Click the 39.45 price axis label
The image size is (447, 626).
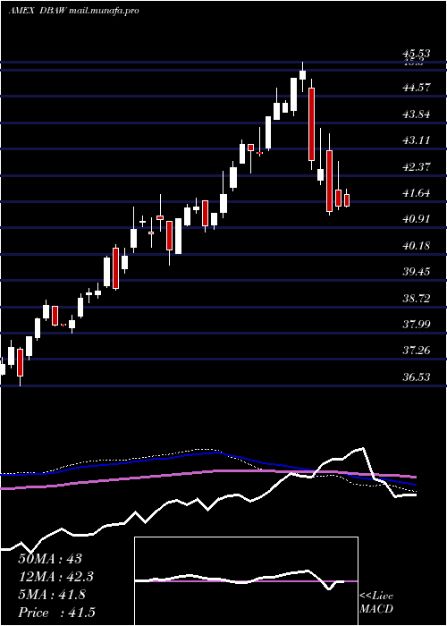pyautogui.click(x=417, y=272)
